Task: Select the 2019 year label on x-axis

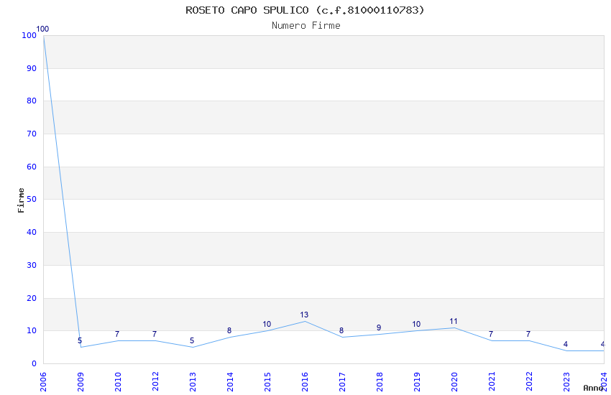Action: (417, 382)
